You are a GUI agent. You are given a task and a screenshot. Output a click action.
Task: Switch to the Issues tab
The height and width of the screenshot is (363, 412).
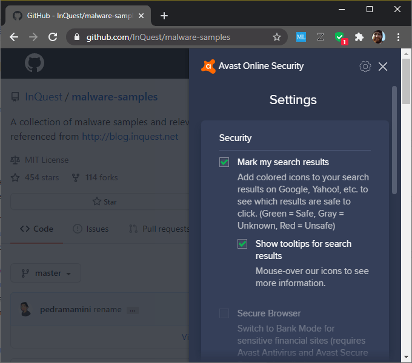click(x=91, y=229)
